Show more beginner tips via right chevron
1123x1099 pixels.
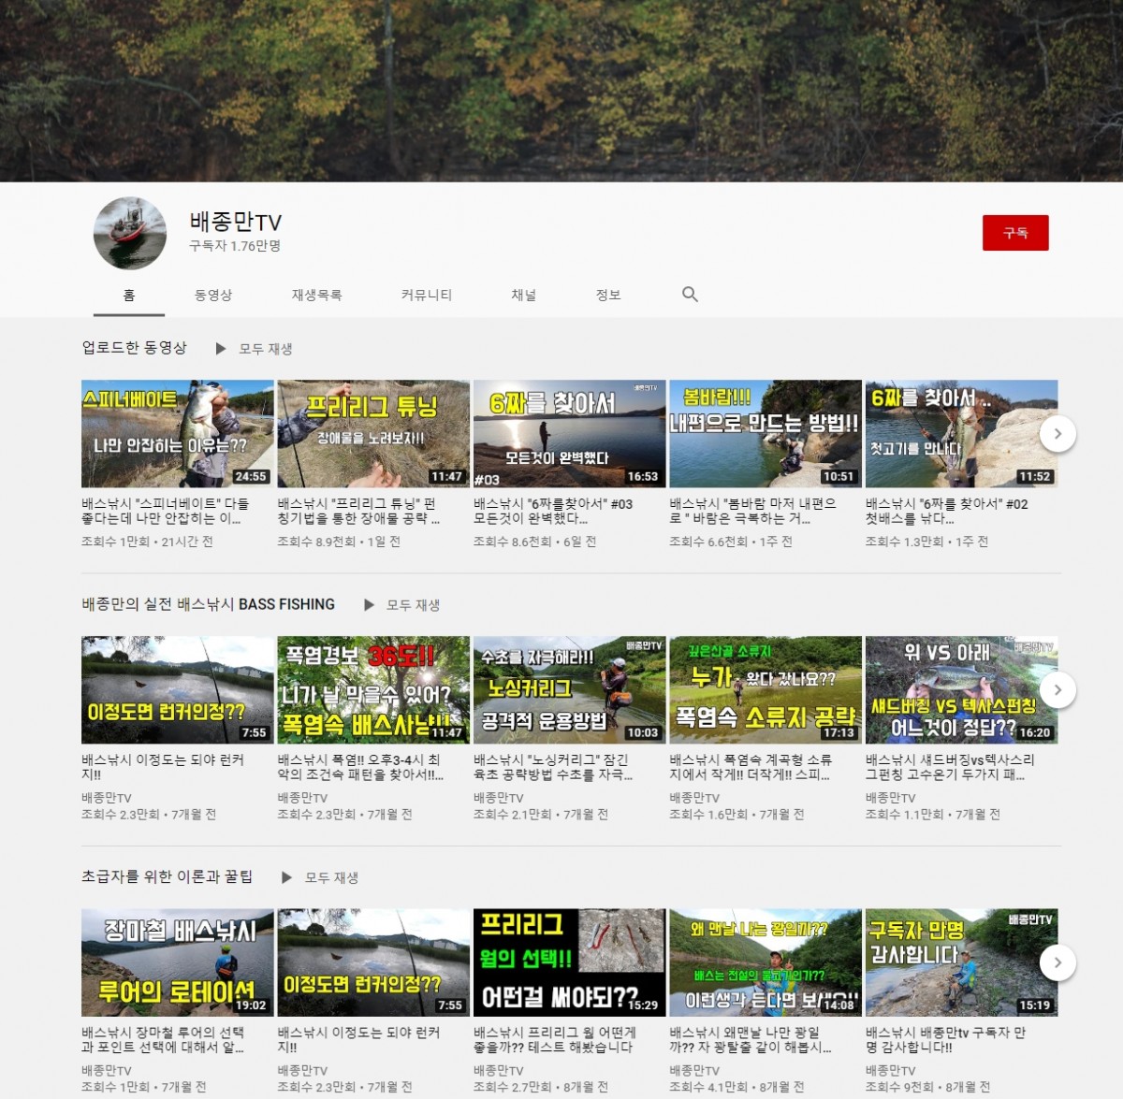(x=1057, y=962)
